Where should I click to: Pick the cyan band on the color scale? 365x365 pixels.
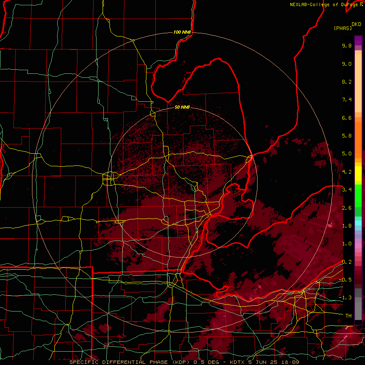(358, 223)
